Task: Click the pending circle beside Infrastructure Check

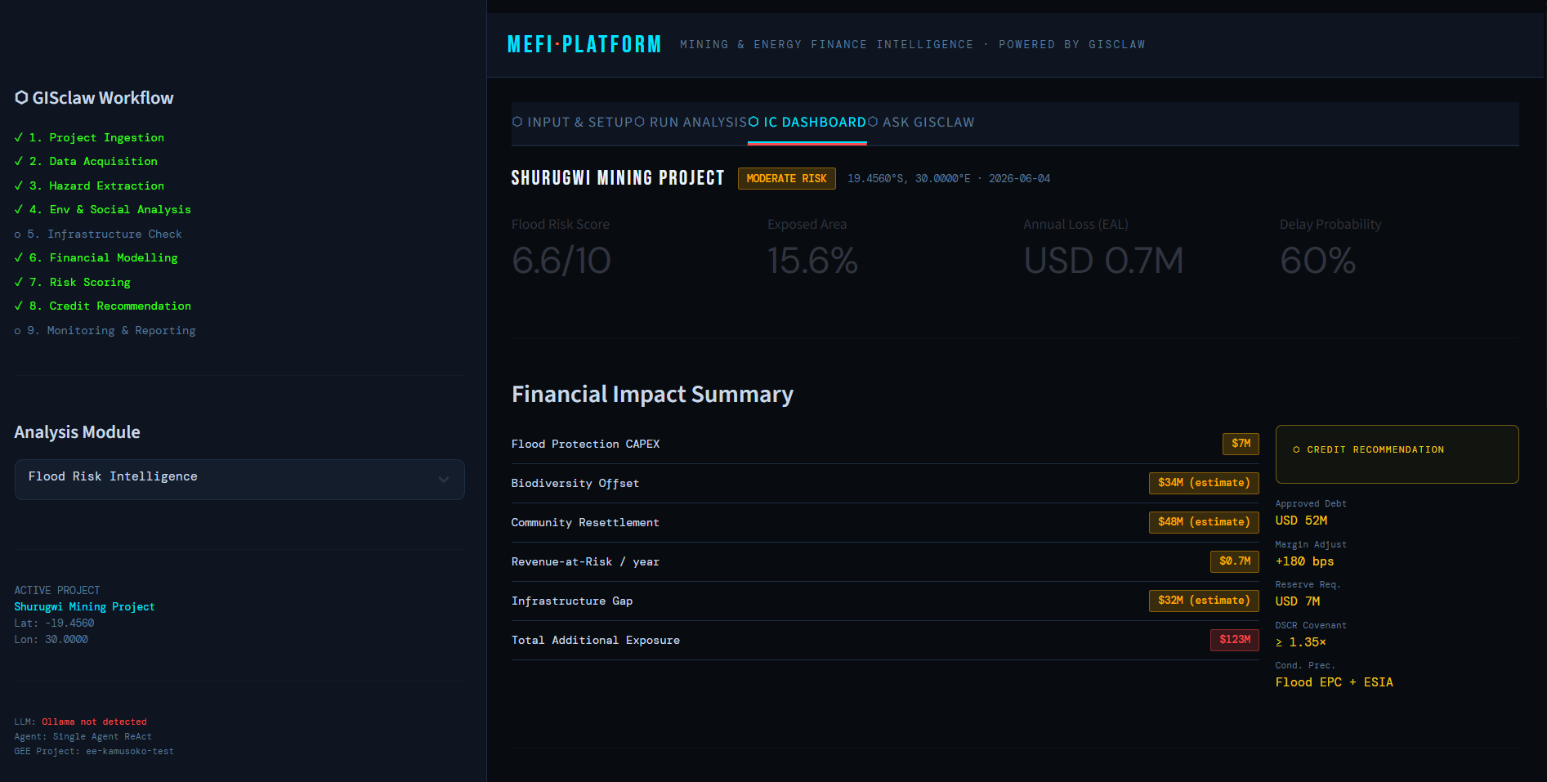Action: 18,235
